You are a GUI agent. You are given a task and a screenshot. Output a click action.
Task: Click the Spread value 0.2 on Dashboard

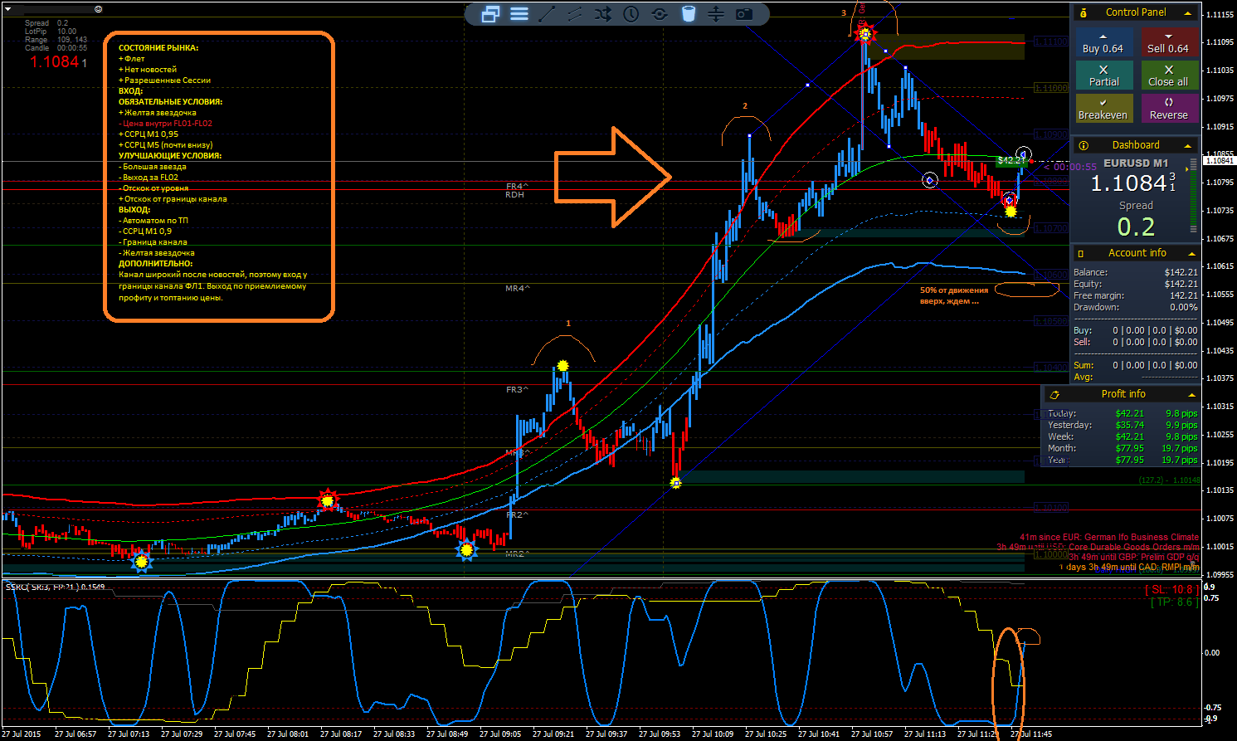point(1136,227)
